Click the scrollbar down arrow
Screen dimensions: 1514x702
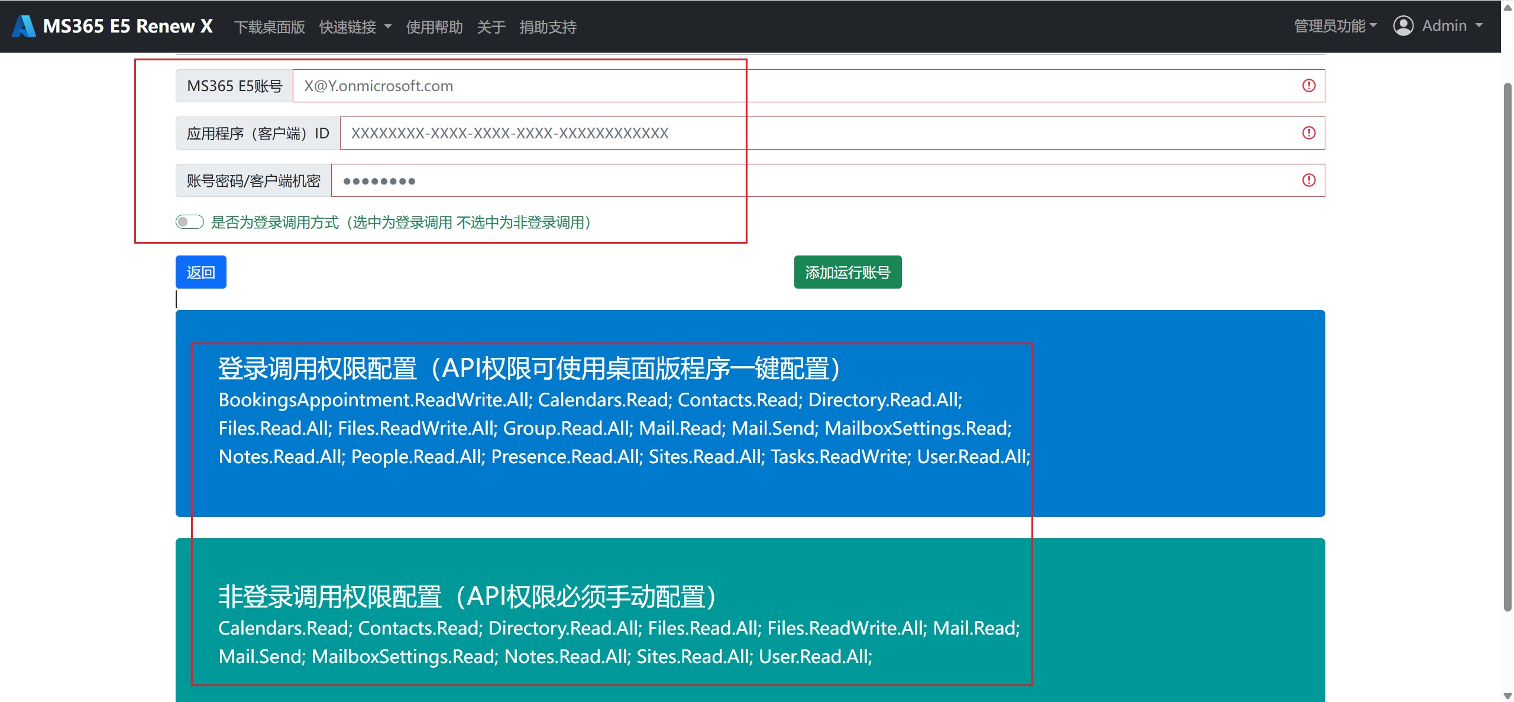pyautogui.click(x=1507, y=695)
